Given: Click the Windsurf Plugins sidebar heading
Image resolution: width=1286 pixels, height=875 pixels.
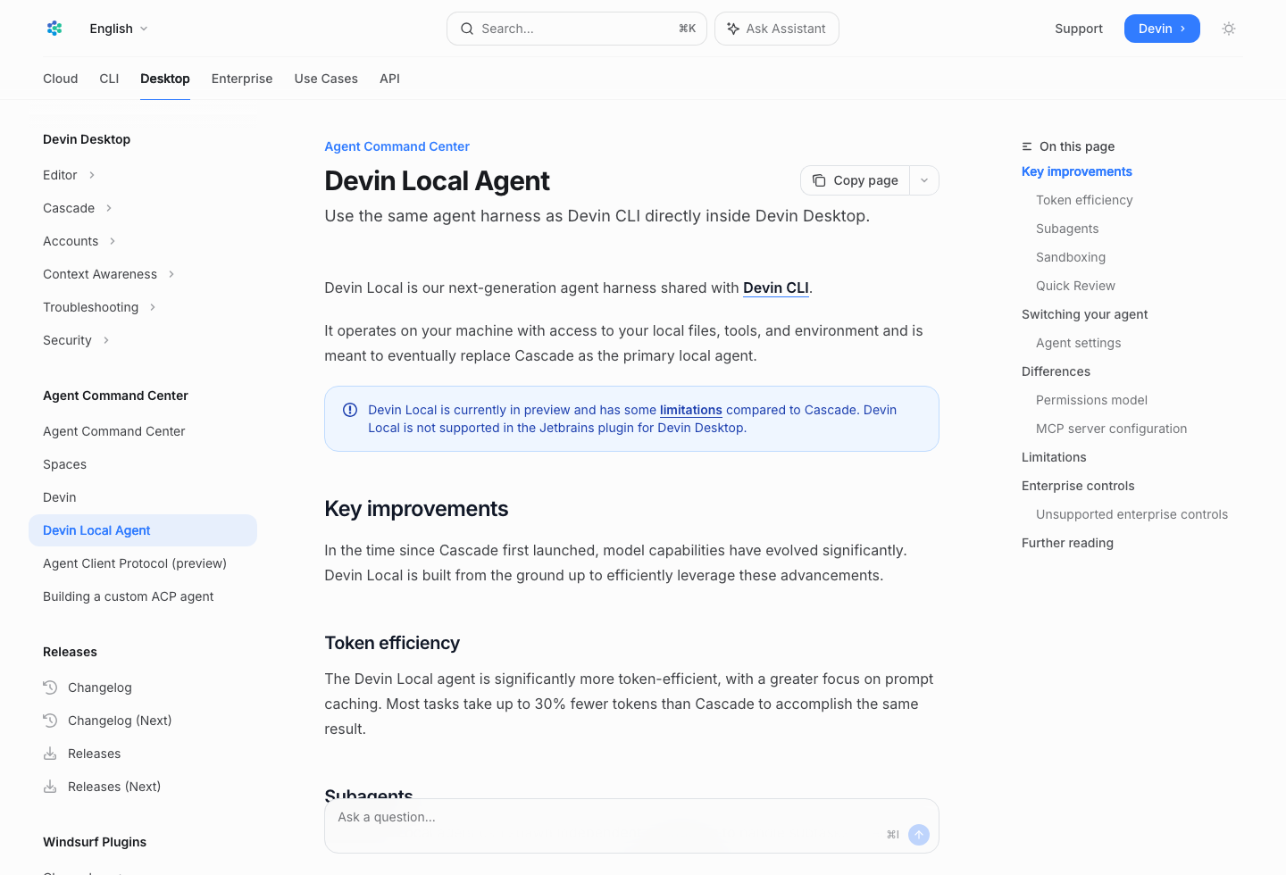Looking at the screenshot, I should pyautogui.click(x=95, y=842).
